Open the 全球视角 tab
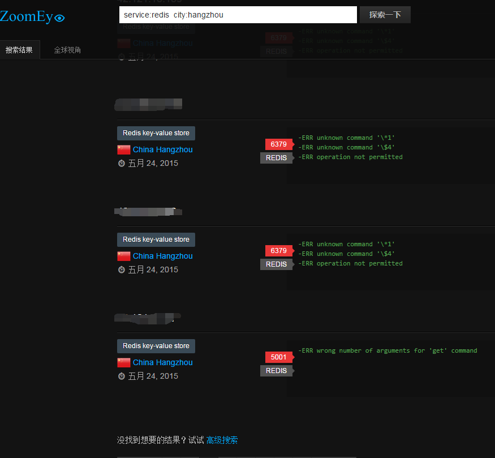Viewport: 495px width, 458px height. 67,50
